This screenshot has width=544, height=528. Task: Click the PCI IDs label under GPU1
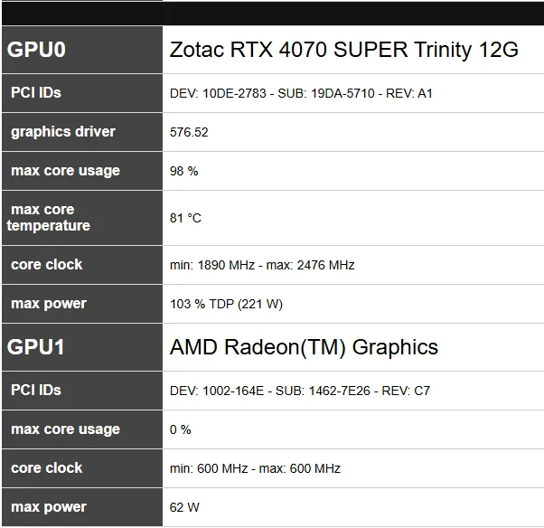(x=36, y=391)
